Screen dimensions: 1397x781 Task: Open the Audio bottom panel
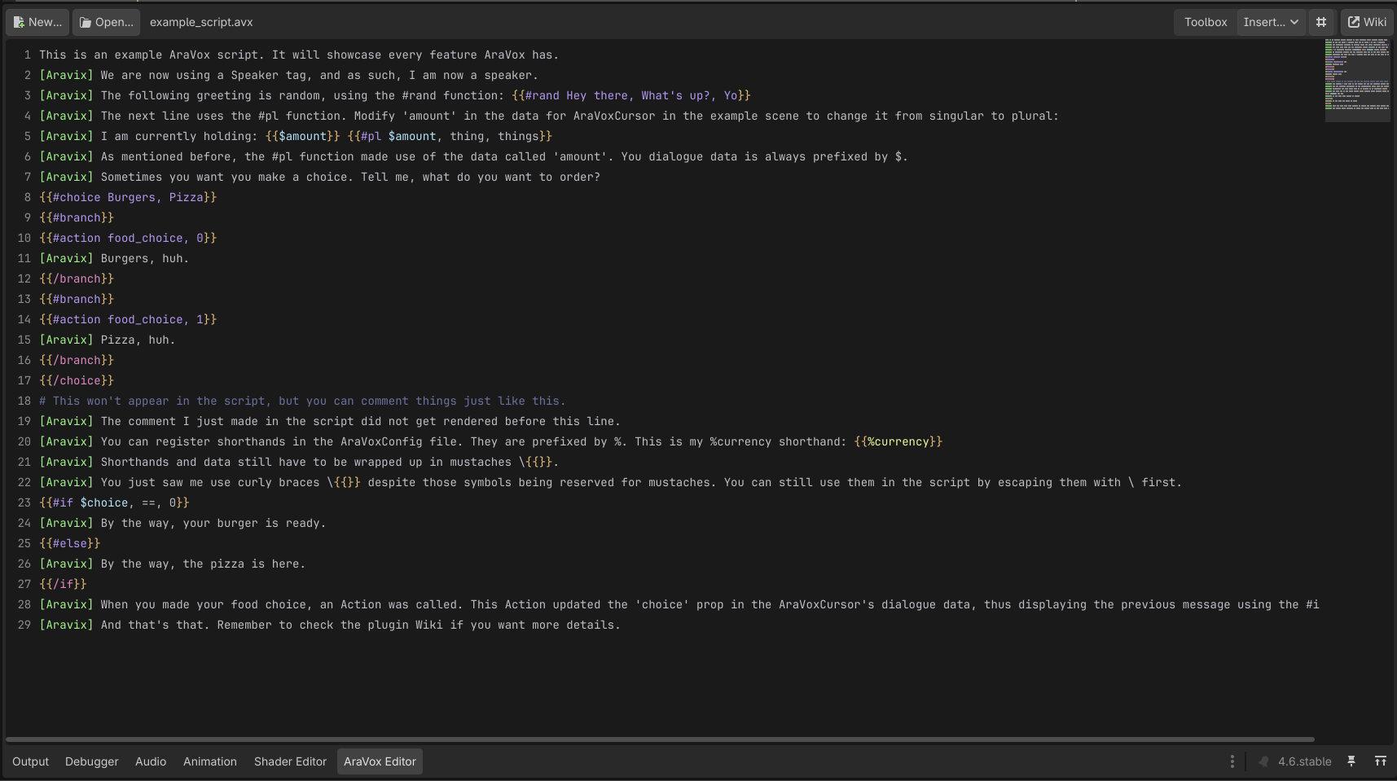click(x=151, y=761)
